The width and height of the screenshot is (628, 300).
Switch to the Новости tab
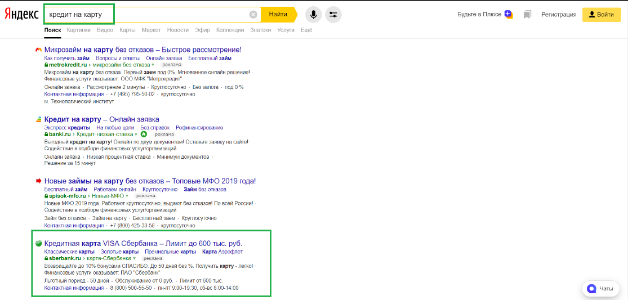pyautogui.click(x=178, y=30)
